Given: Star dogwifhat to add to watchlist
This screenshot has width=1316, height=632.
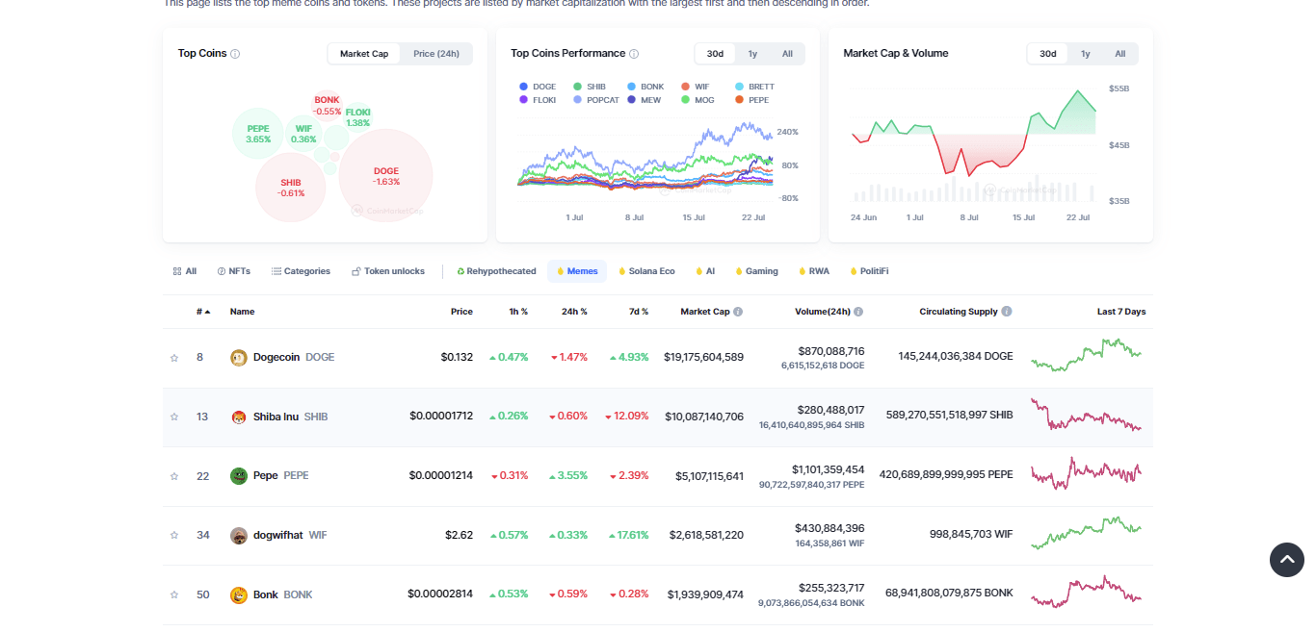Looking at the screenshot, I should point(174,536).
